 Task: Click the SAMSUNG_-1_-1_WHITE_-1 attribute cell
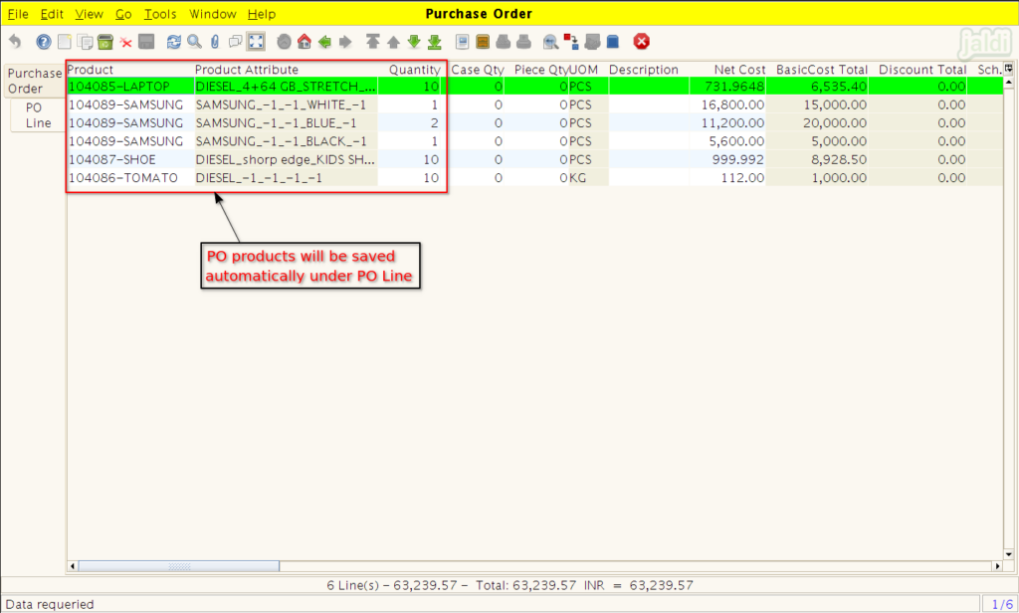point(286,104)
